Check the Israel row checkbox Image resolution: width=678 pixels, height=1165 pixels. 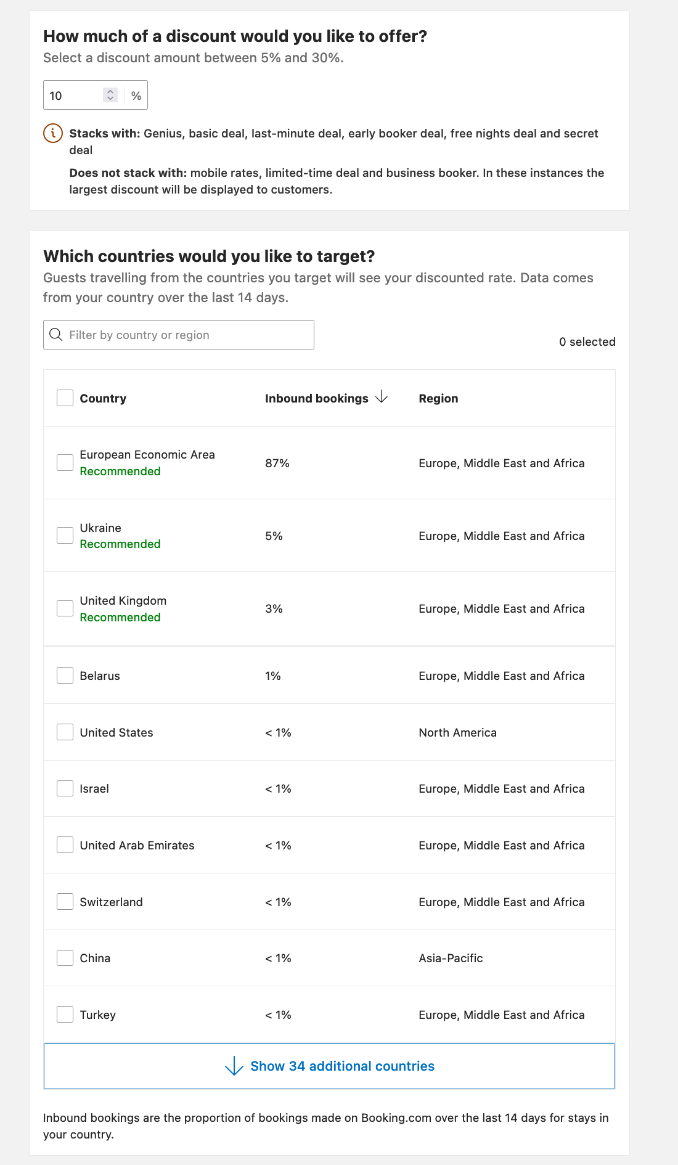pos(65,788)
